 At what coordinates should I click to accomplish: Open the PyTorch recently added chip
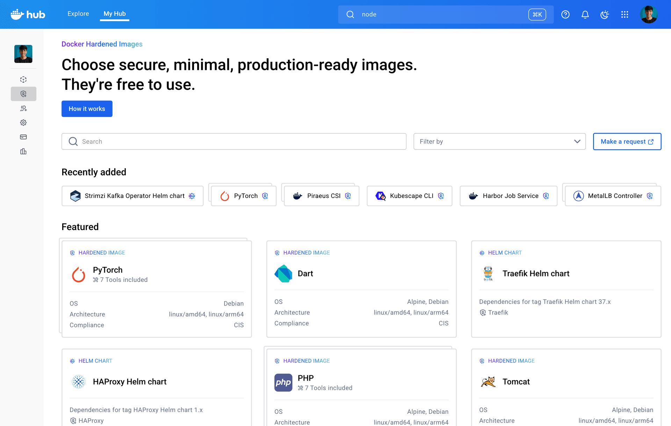(x=244, y=196)
